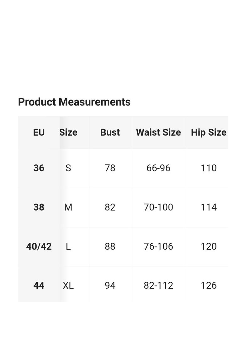The height and width of the screenshot is (345, 251).
Task: Select EU size 38 row label
Action: pyautogui.click(x=39, y=207)
